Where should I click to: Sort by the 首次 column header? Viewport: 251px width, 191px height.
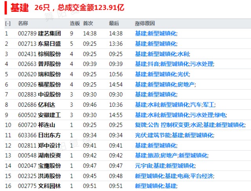point(88,23)
